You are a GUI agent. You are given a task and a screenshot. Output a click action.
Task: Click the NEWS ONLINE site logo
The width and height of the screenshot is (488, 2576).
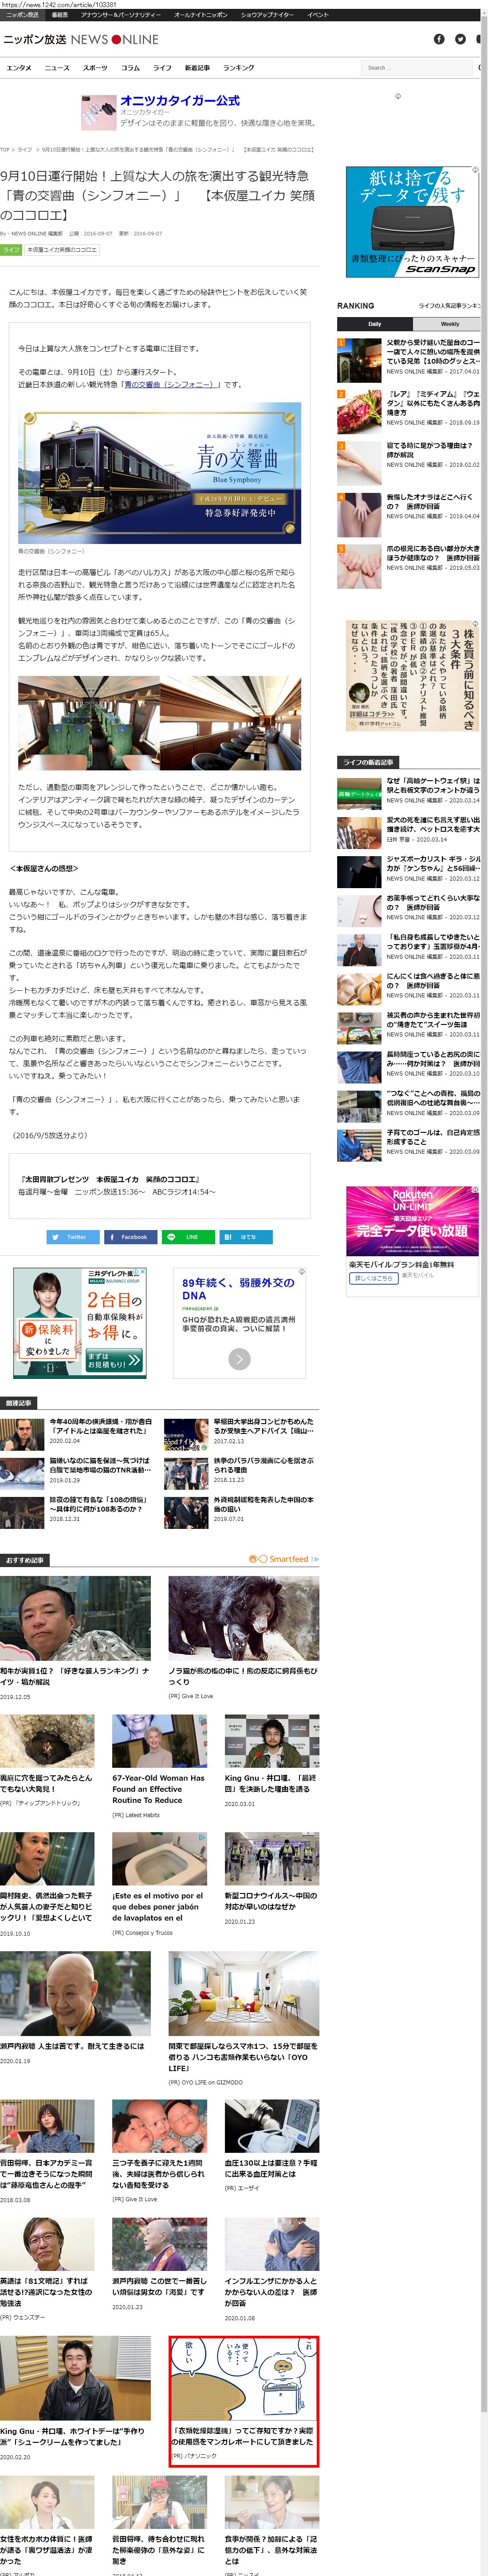81,39
